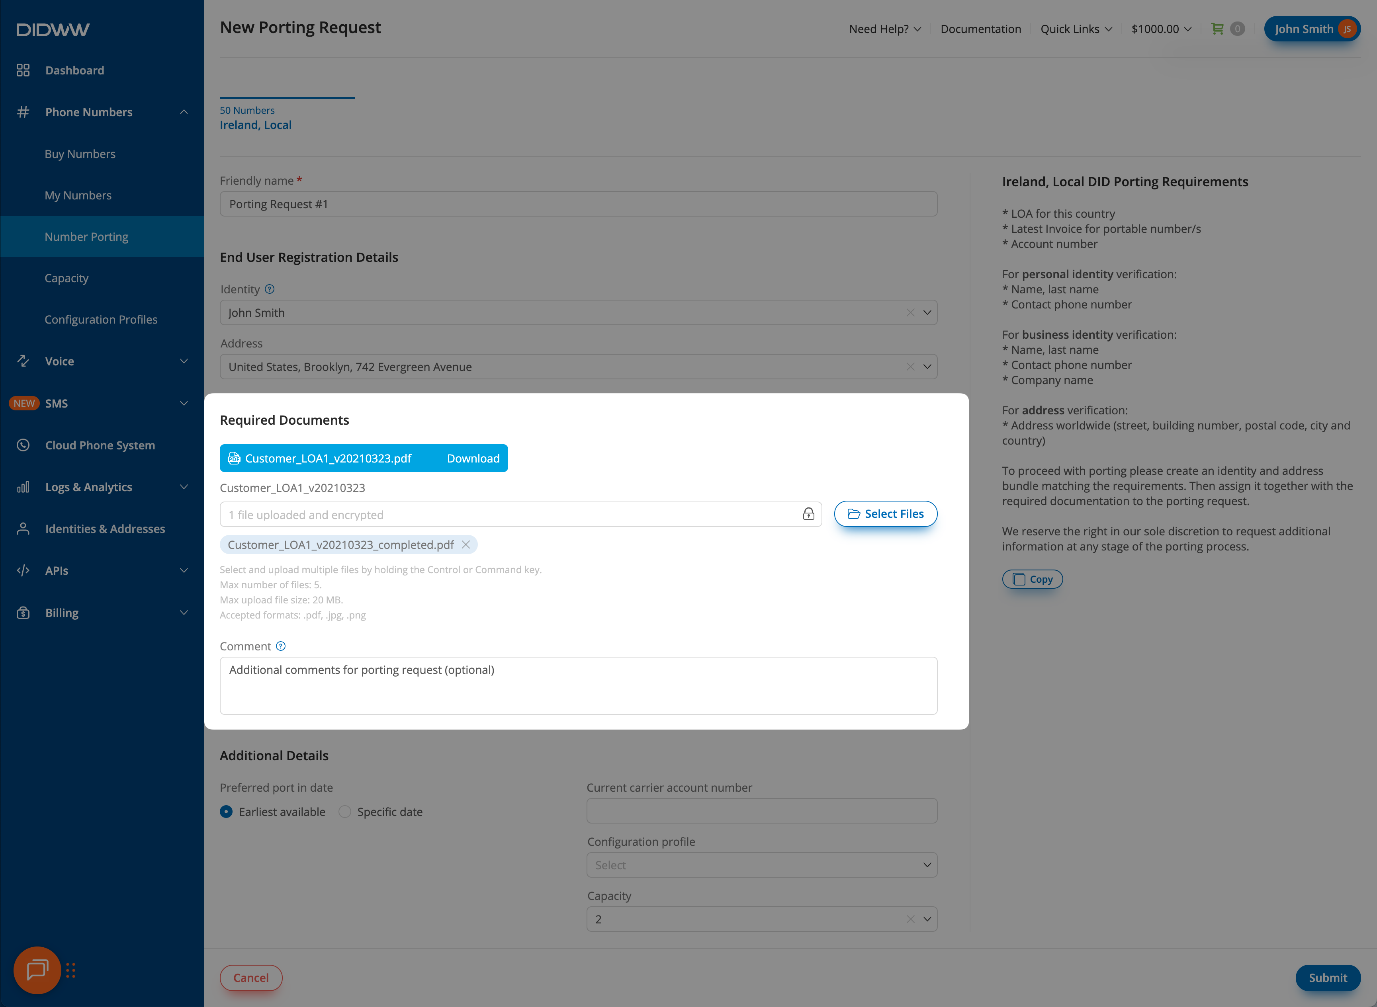Click the Identity help question icon
1377x1007 pixels.
270,289
